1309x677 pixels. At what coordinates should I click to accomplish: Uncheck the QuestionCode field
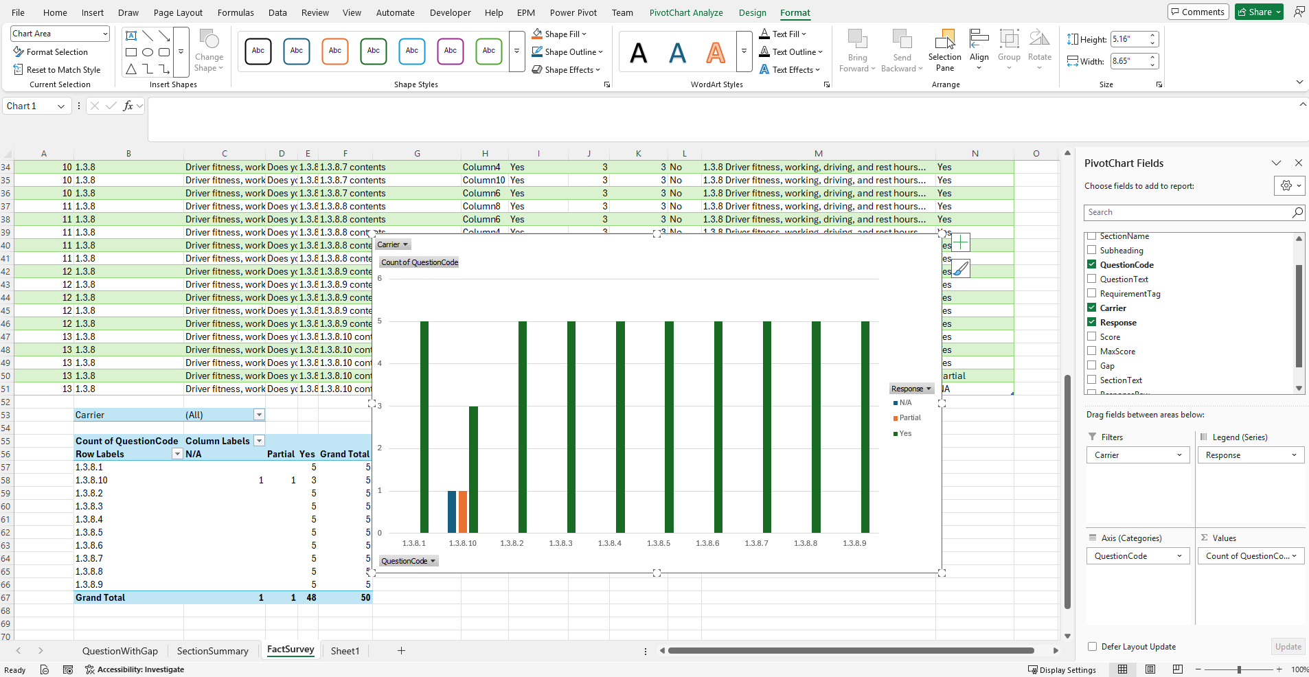(1092, 264)
